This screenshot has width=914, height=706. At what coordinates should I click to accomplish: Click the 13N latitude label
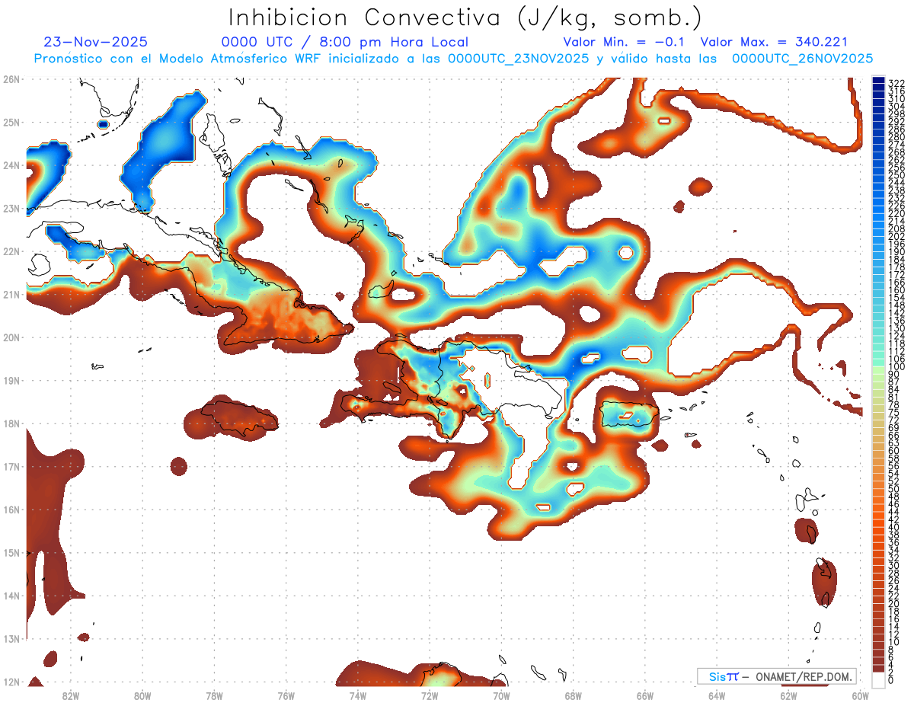11,638
